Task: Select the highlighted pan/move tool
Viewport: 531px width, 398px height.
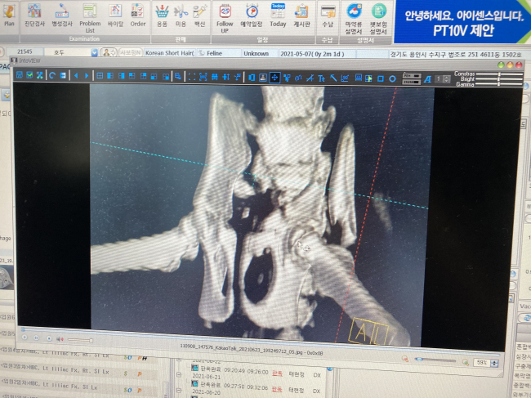Action: pos(274,78)
